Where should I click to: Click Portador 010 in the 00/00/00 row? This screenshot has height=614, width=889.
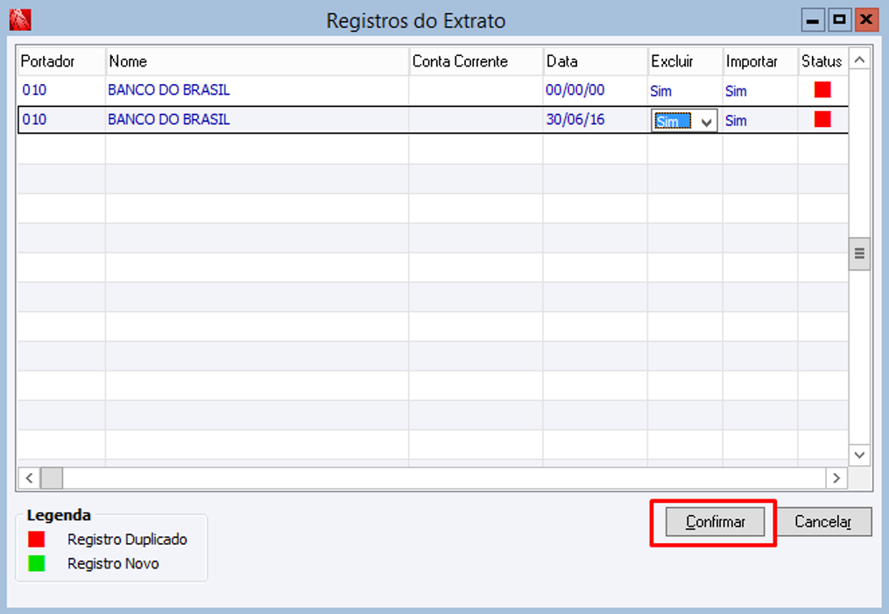(x=34, y=90)
